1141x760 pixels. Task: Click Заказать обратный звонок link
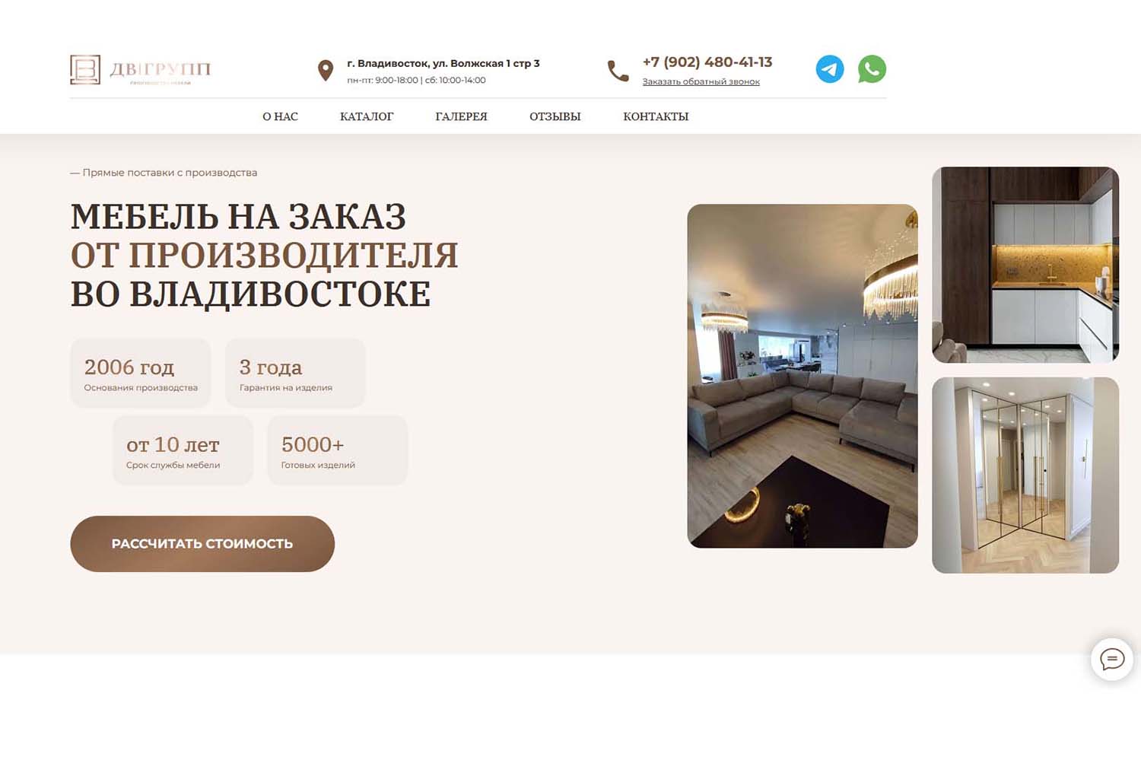point(701,81)
